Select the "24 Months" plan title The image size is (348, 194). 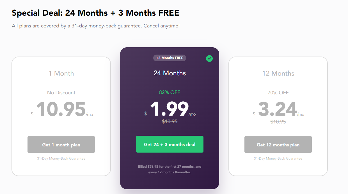[x=170, y=73]
